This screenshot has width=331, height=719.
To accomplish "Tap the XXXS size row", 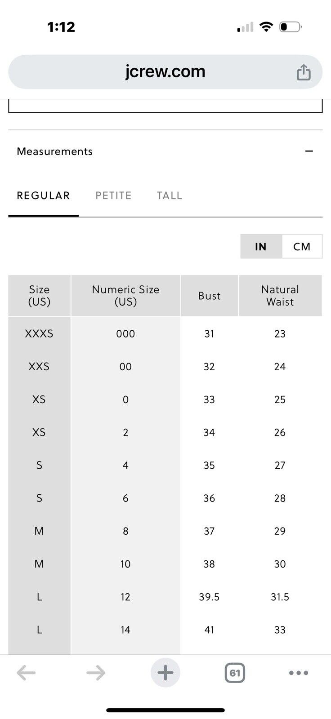I will pyautogui.click(x=165, y=333).
